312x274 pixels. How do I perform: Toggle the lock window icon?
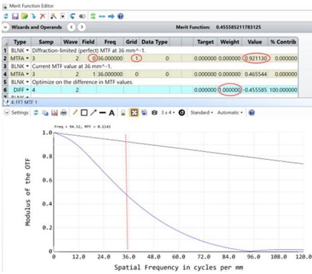(x=123, y=112)
